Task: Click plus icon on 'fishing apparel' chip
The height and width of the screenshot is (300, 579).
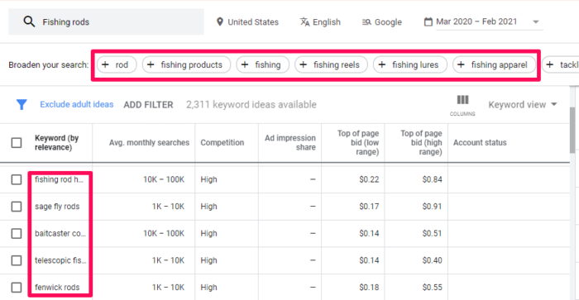Action: pos(461,64)
